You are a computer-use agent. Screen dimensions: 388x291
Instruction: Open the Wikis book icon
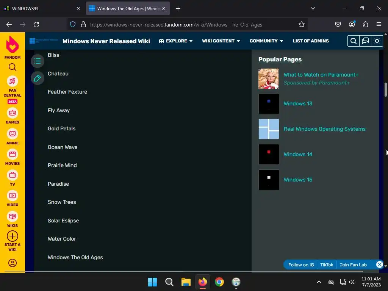(x=13, y=216)
